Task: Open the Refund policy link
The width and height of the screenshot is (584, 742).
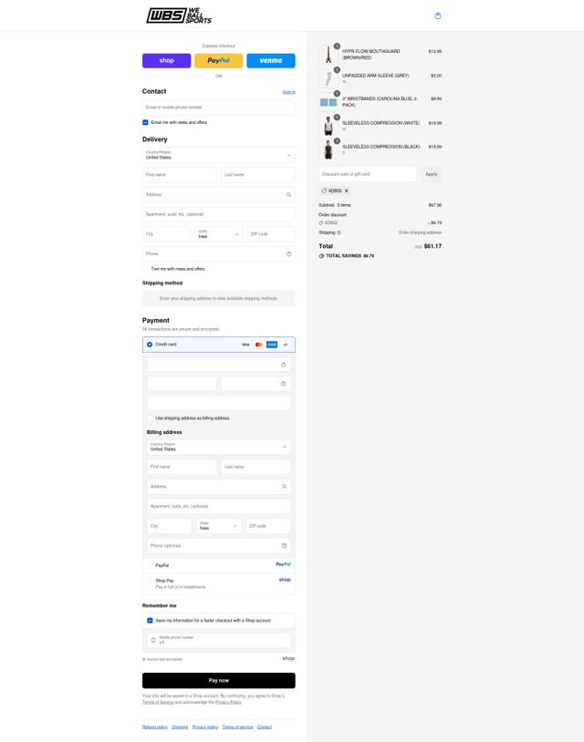Action: click(x=155, y=727)
